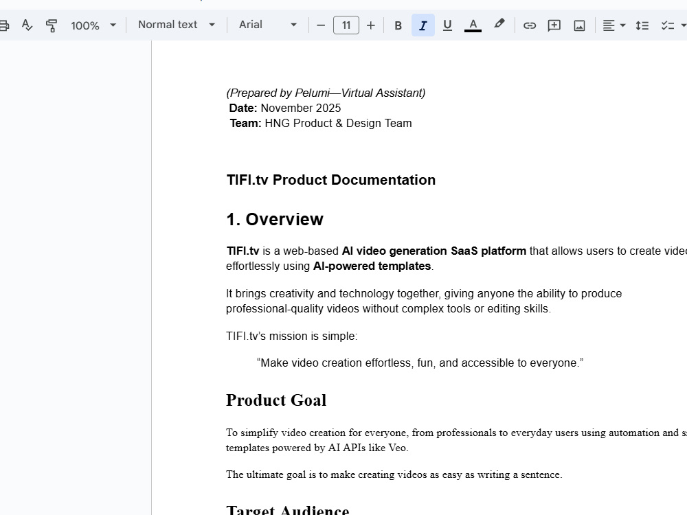Click the 'It brings creativity and technology together' paragraph
Viewport: 687px width, 515px height.
(424, 301)
